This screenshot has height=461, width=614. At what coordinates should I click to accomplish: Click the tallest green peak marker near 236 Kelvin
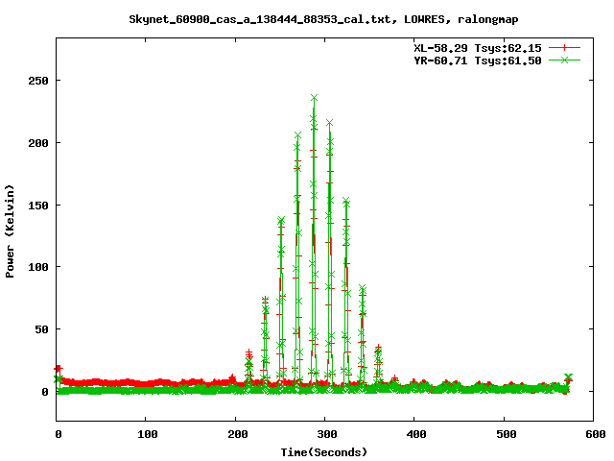[314, 98]
